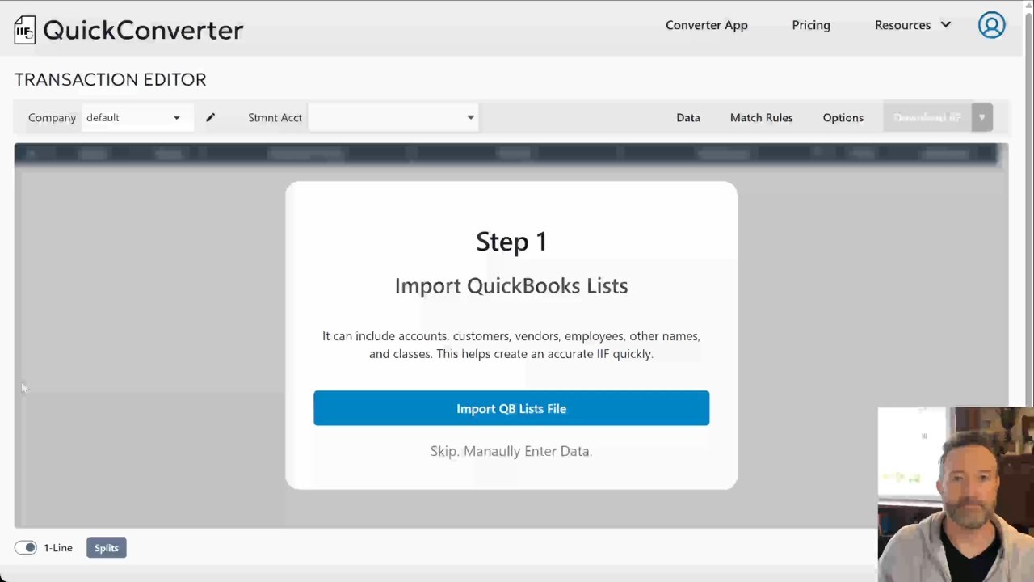The height and width of the screenshot is (582, 1034).
Task: Click the QuickConverter brand name
Action: [143, 30]
